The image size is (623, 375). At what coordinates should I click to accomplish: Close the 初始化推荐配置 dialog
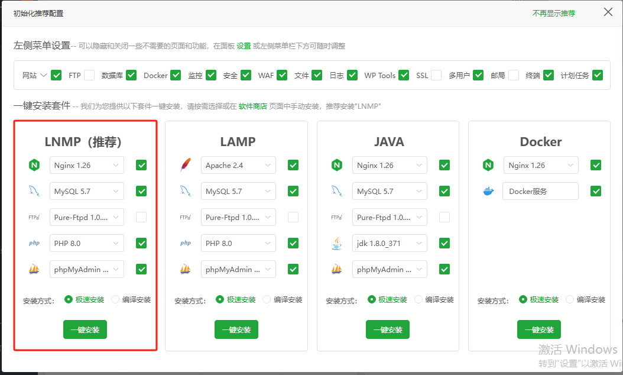coord(608,12)
